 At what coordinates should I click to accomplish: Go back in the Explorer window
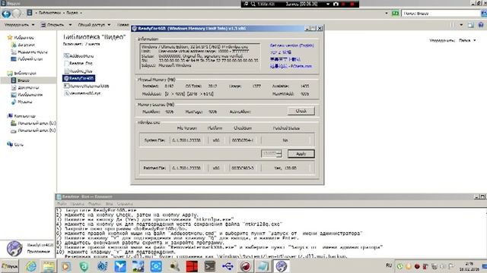tap(6, 14)
